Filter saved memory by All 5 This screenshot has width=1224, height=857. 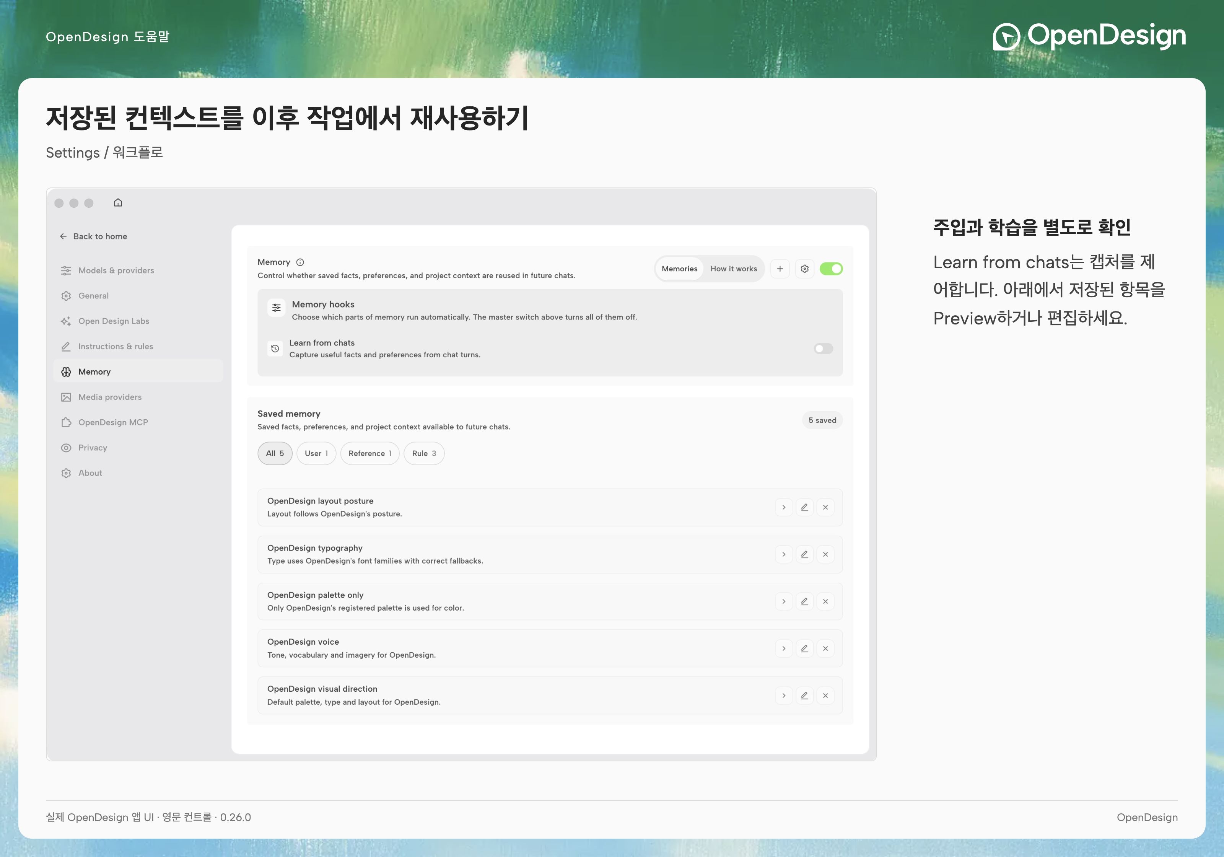[275, 453]
